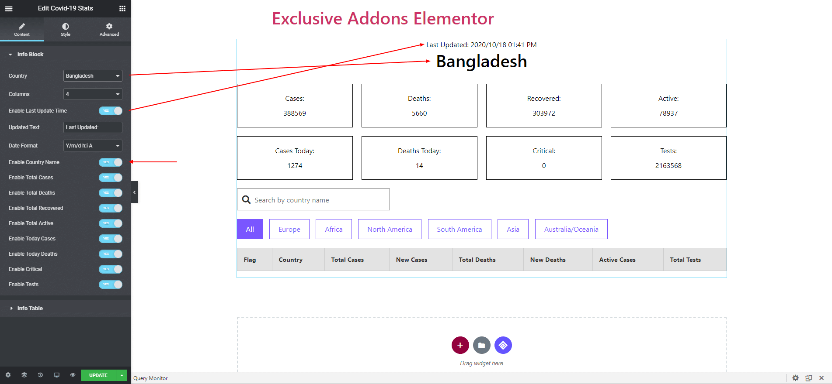Open the Navigator layers icon
832x384 pixels.
[24, 375]
